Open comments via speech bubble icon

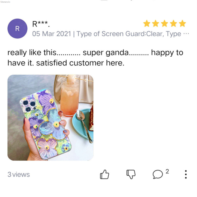158,174
